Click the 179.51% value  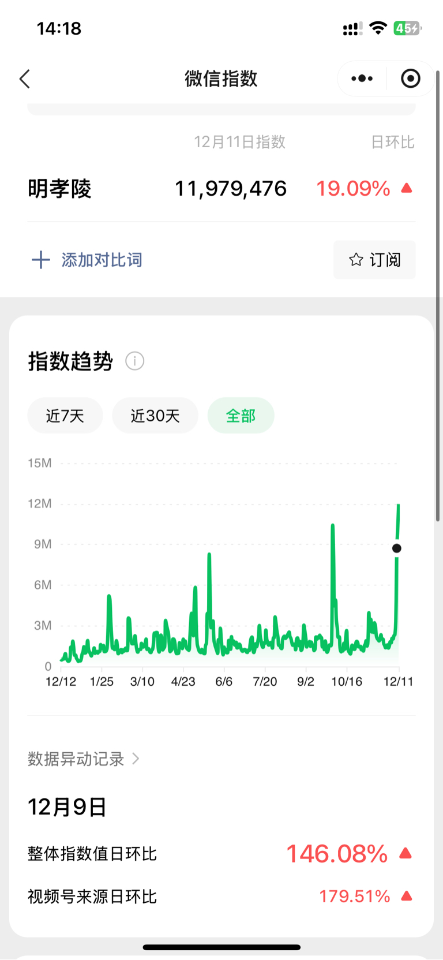coord(355,896)
